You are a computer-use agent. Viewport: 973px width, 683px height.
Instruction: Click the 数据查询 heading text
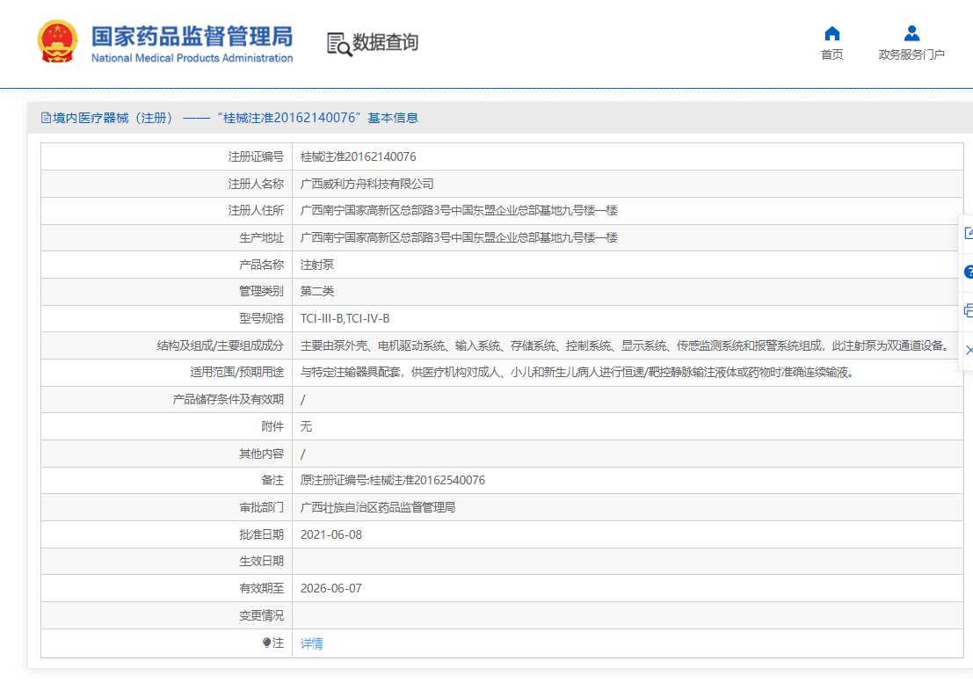385,42
